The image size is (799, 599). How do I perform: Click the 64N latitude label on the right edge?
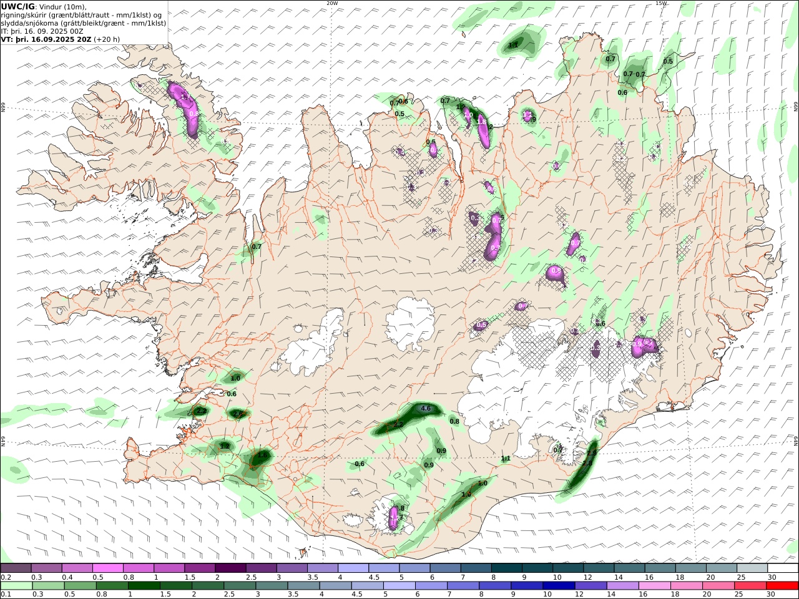[796, 441]
